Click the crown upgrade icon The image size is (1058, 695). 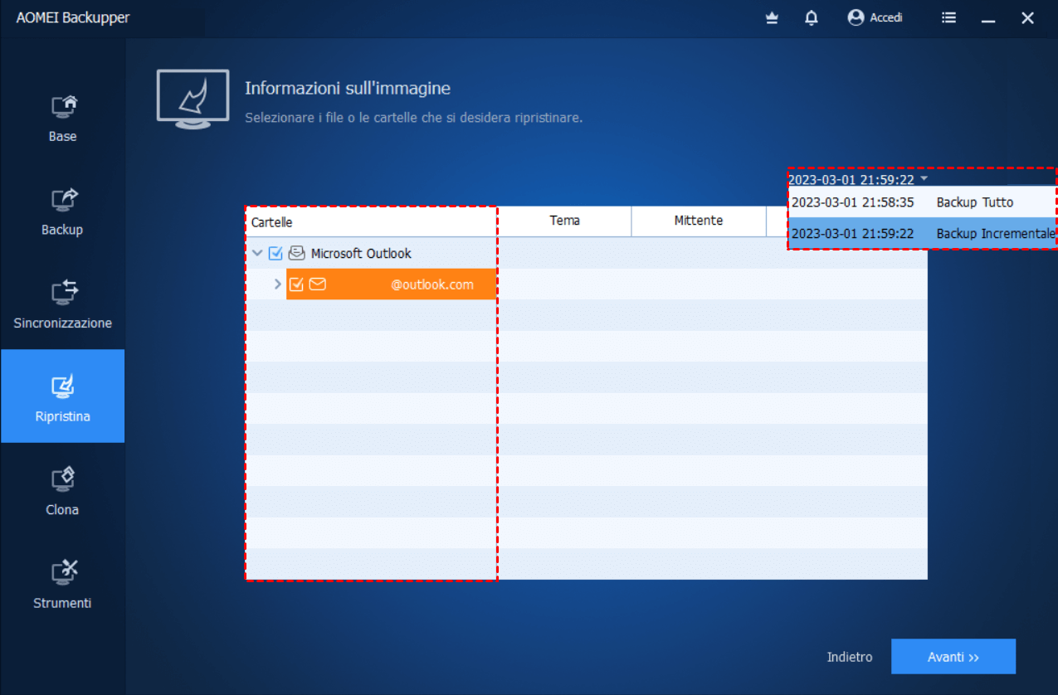pyautogui.click(x=772, y=17)
